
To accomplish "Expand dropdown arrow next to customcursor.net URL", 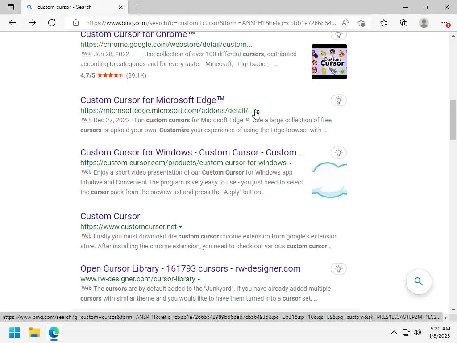I will [180, 227].
